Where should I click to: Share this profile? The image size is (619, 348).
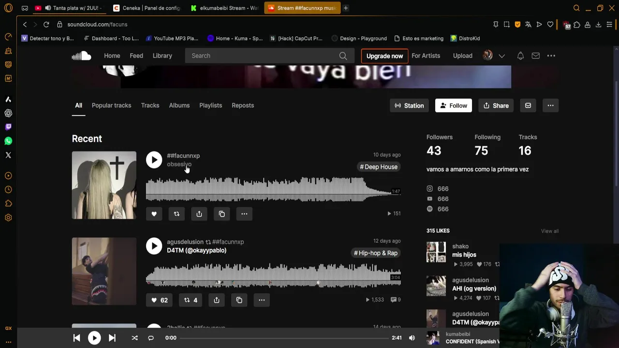tap(496, 105)
